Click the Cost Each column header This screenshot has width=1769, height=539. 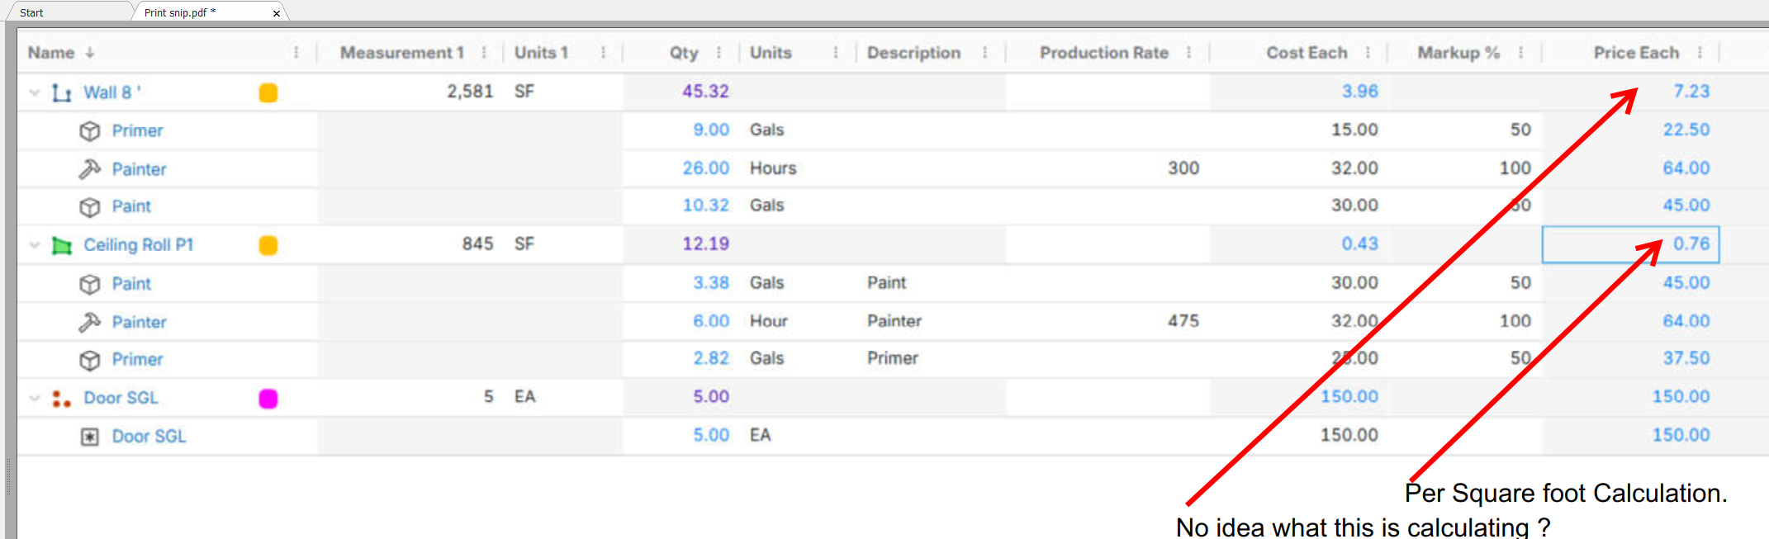point(1307,53)
